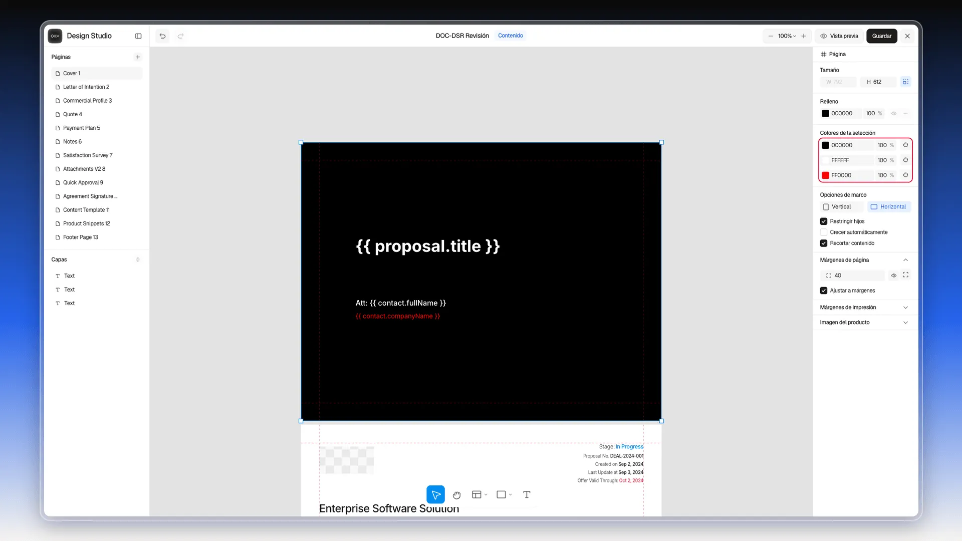Select the hand pan tool
This screenshot has width=962, height=541.
(456, 495)
